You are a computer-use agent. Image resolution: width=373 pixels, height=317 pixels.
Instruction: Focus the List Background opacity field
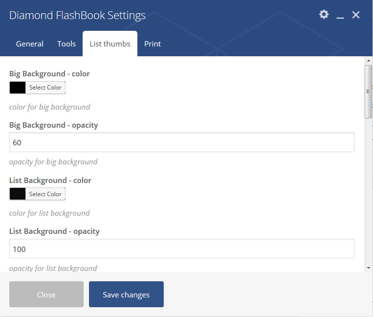pos(182,249)
